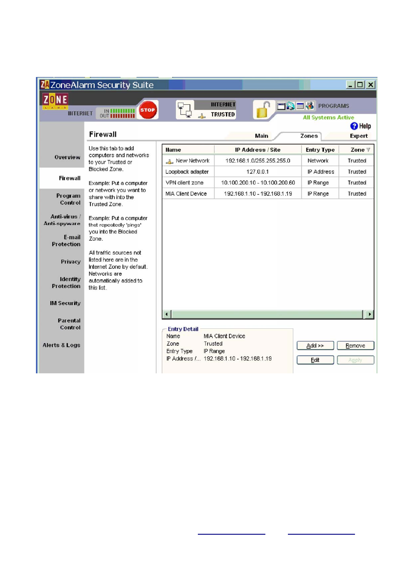413x584 pixels.
Task: Open the Identity Protection panel
Action: pos(66,282)
